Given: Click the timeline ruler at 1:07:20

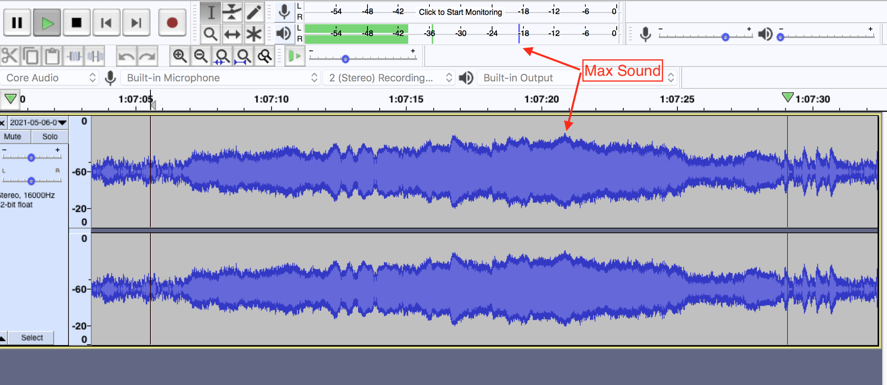Looking at the screenshot, I should (x=541, y=99).
